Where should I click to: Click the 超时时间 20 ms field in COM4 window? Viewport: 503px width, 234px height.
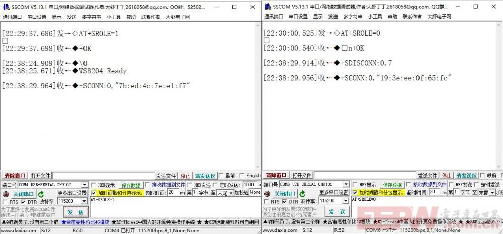173,193
